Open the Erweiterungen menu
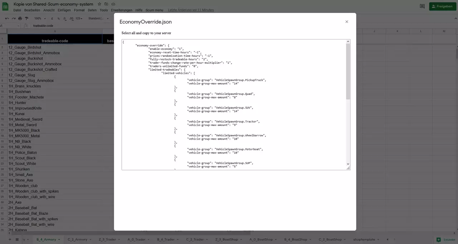458x244 pixels. pyautogui.click(x=121, y=10)
